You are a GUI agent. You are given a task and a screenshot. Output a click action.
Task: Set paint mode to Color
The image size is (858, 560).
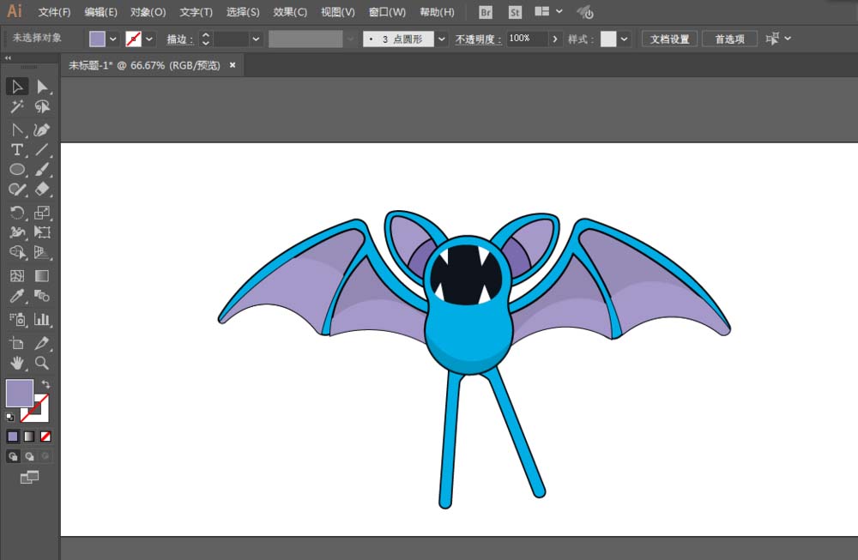coord(13,437)
